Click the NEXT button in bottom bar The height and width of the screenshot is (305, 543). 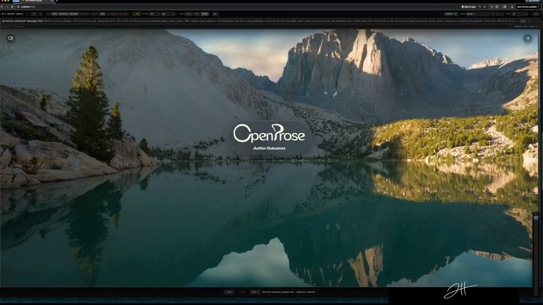click(x=255, y=292)
